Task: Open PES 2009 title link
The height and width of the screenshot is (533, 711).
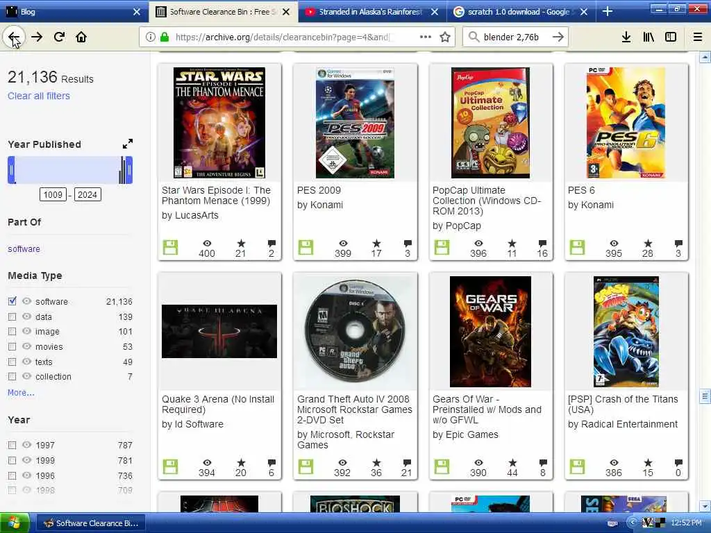Action: [x=319, y=190]
